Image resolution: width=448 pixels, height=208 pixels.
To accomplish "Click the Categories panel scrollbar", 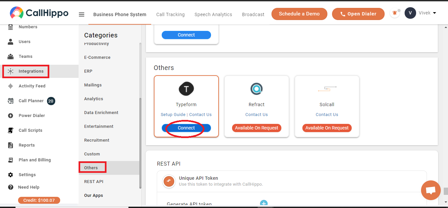I will coord(140,143).
